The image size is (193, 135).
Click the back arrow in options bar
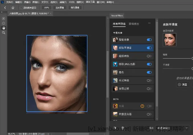5,8
